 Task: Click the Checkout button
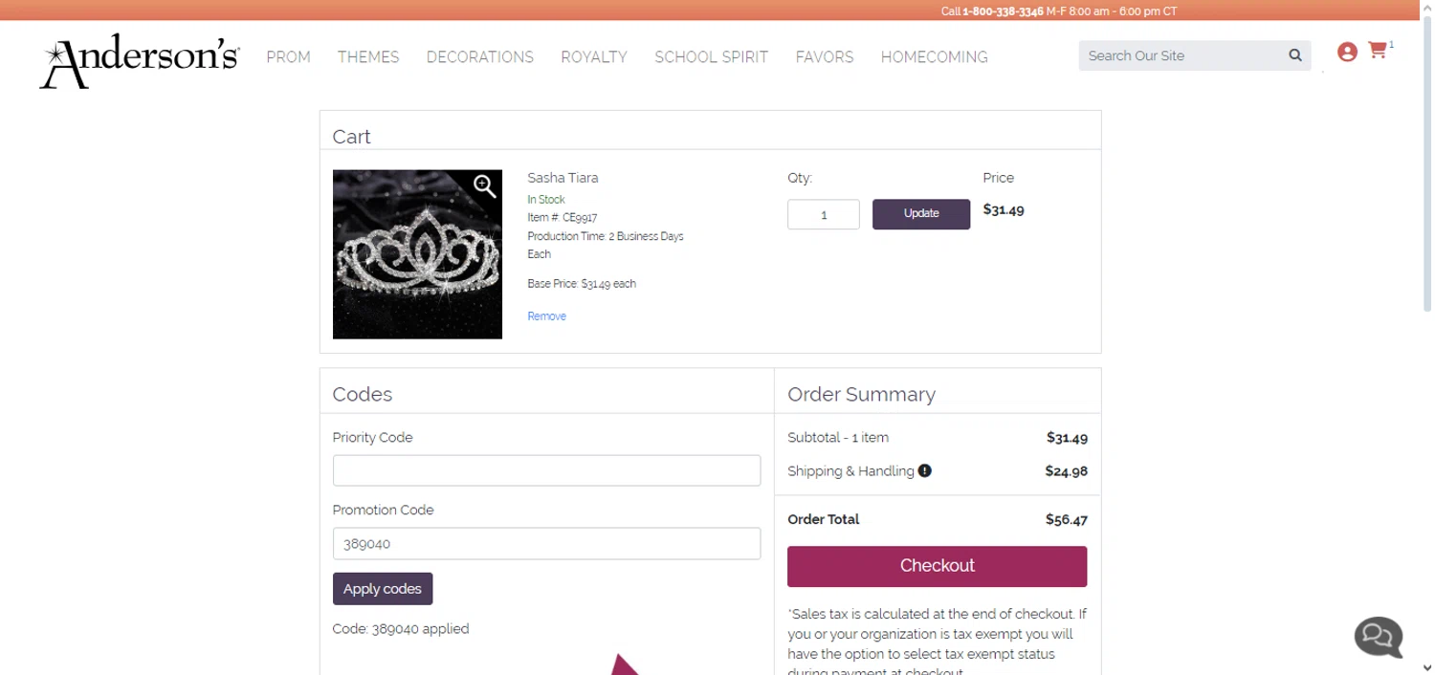point(937,566)
